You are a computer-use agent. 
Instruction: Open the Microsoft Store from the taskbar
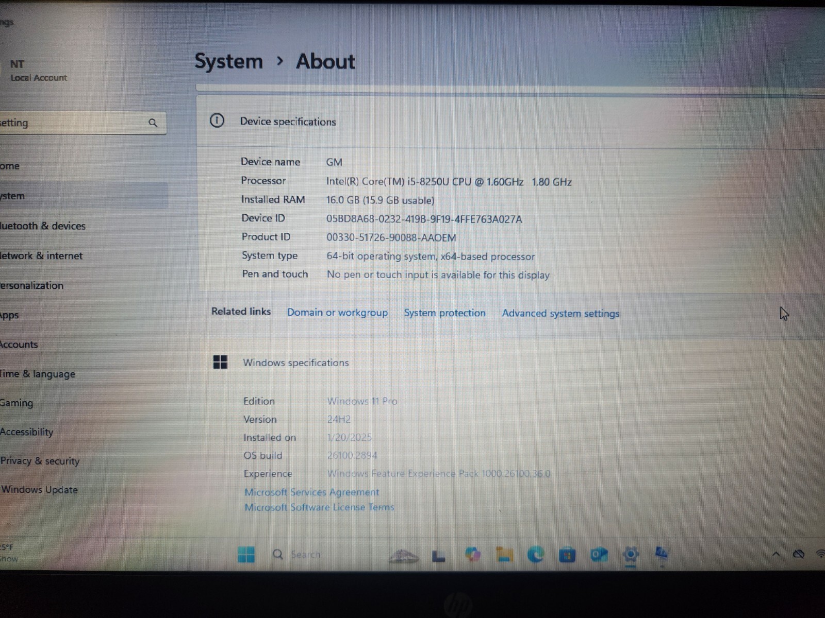[x=567, y=555]
